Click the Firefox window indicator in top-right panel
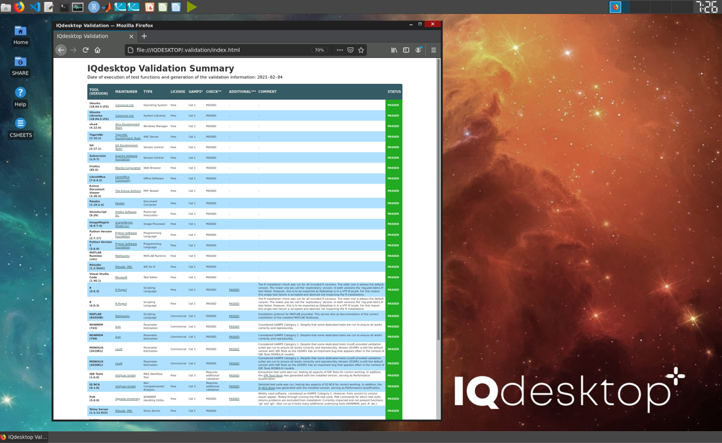This screenshot has width=722, height=443. click(615, 7)
